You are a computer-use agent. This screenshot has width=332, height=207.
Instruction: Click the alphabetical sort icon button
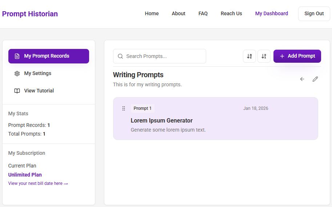pyautogui.click(x=249, y=56)
